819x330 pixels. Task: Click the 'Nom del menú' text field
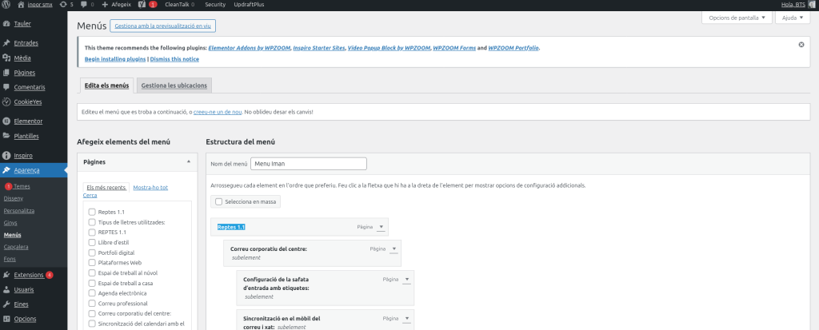pyautogui.click(x=308, y=164)
